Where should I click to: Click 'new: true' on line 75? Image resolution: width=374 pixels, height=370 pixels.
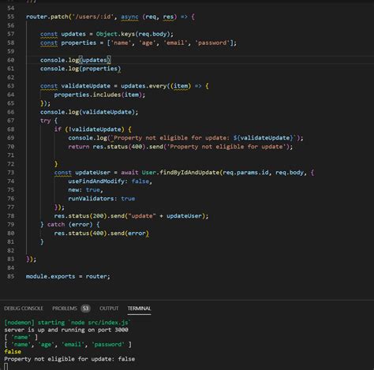tap(84, 189)
